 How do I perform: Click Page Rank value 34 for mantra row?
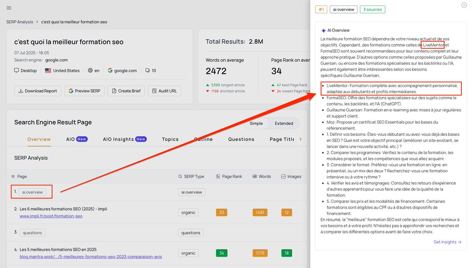[x=221, y=253]
